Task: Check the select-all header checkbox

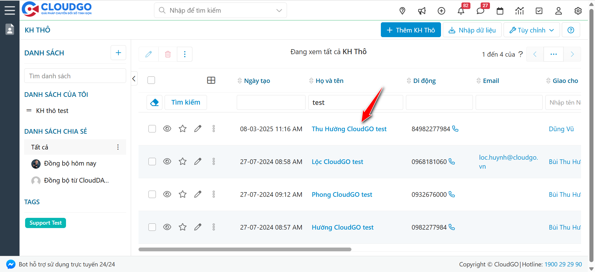Action: pos(151,80)
